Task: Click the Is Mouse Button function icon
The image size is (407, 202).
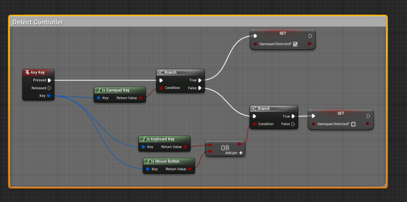Action: [x=148, y=162]
